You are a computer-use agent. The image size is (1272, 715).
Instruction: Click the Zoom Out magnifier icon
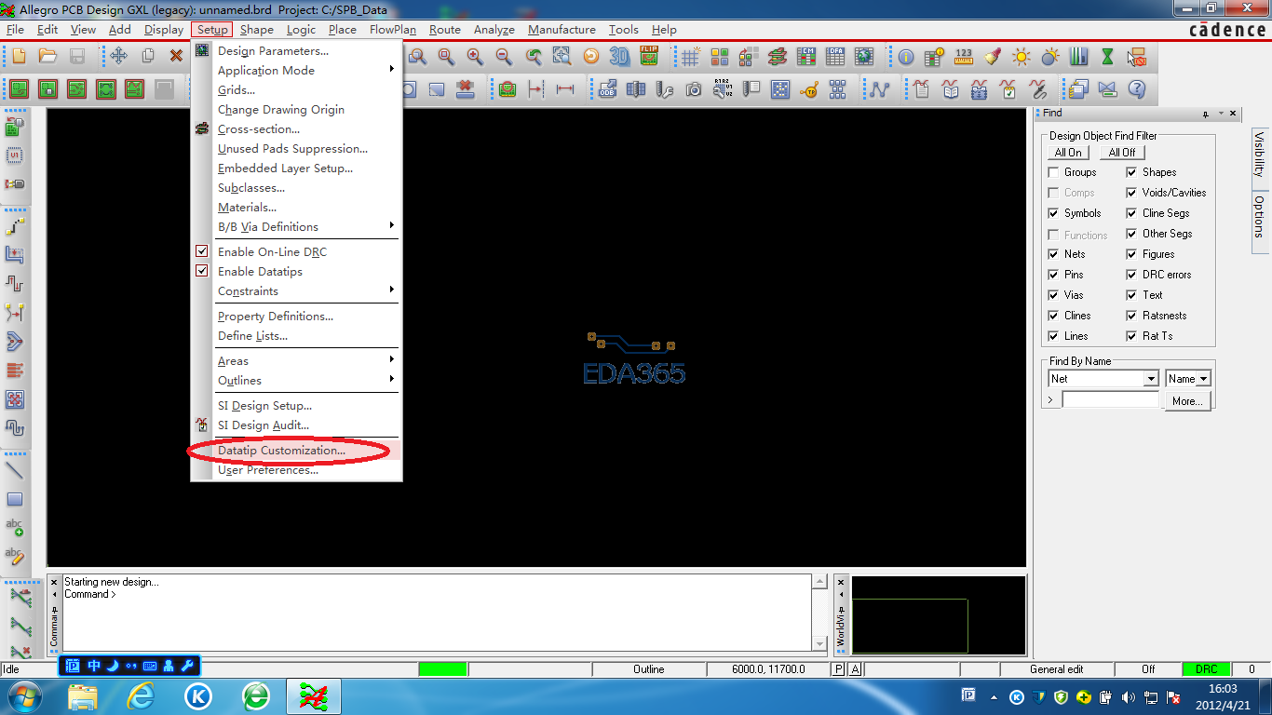(x=504, y=56)
